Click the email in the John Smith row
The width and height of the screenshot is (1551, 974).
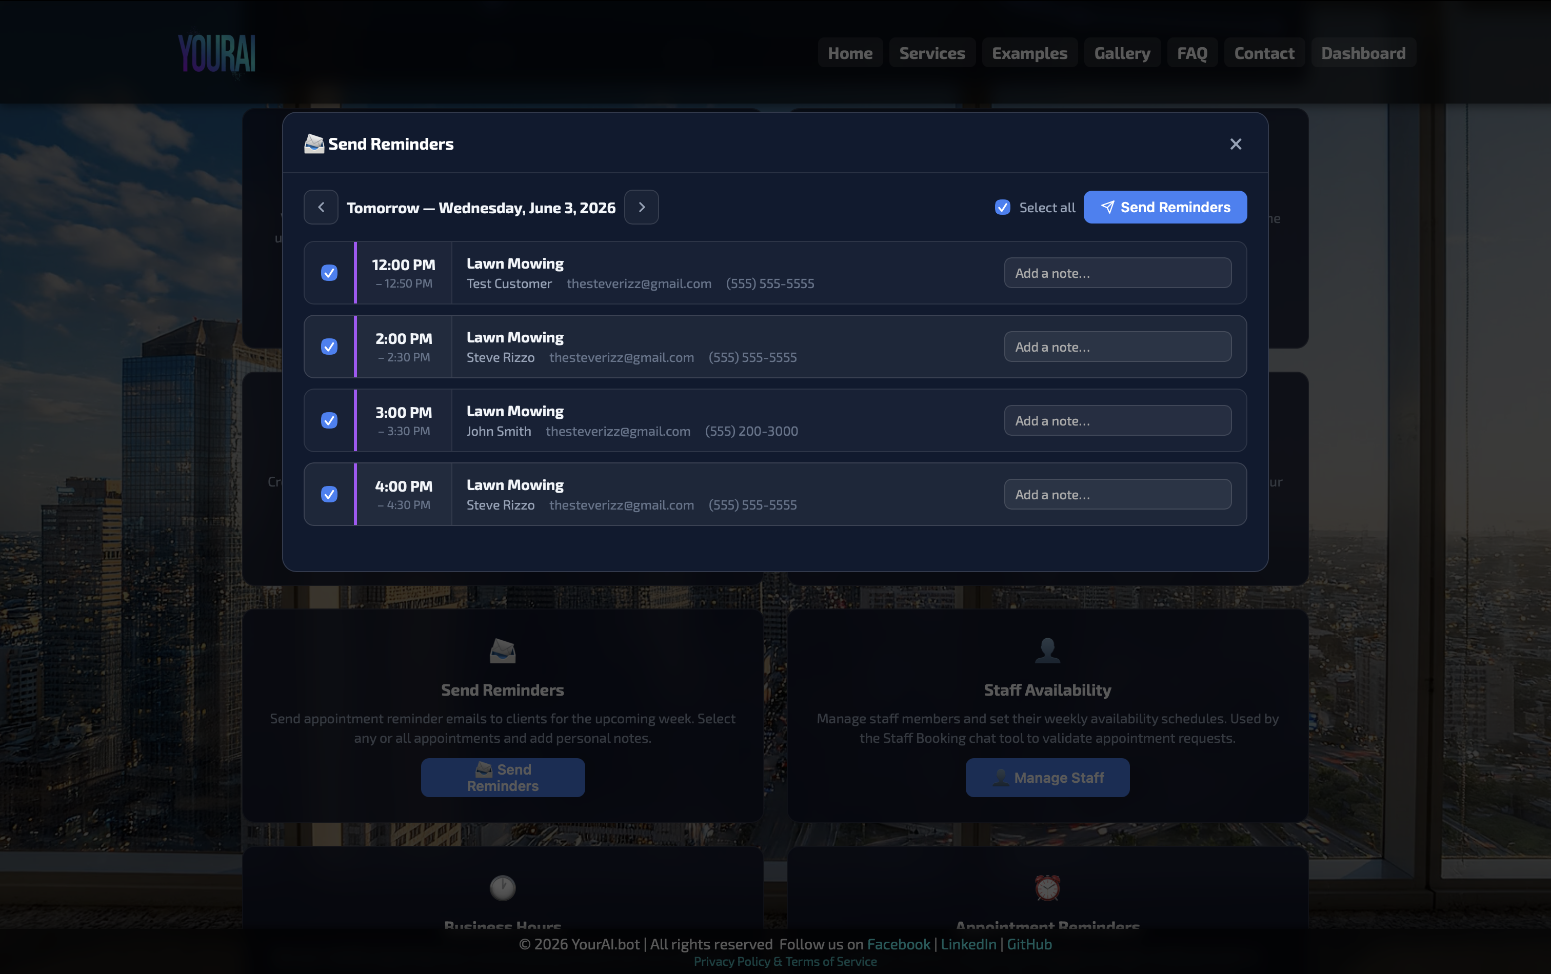tap(618, 431)
